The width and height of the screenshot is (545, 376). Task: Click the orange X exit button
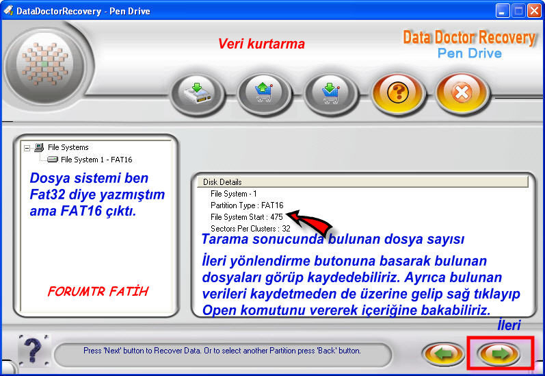[x=462, y=93]
